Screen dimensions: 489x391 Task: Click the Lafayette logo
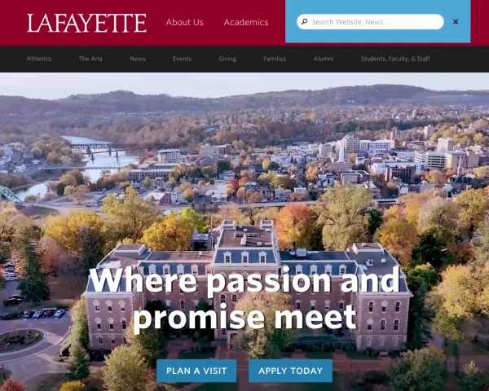coord(86,23)
